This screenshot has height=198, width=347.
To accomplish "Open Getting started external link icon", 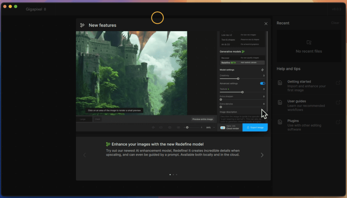I will pos(338,83).
